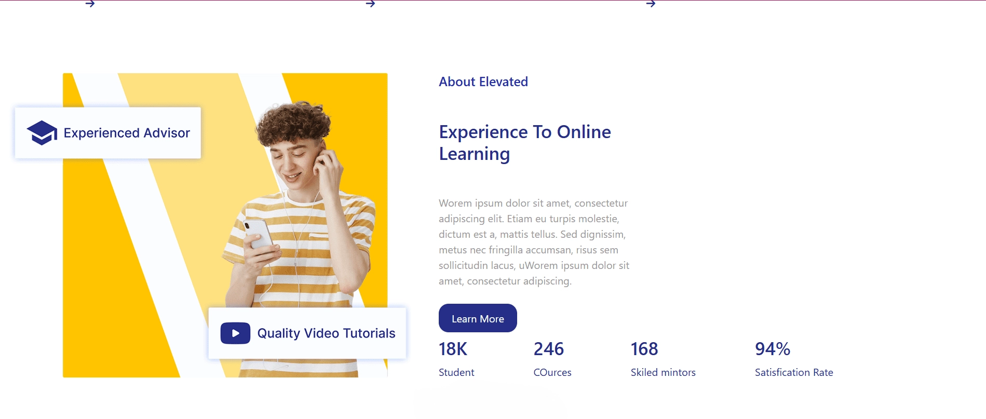Click the Quality Video Tutorials text
986x419 pixels.
326,333
